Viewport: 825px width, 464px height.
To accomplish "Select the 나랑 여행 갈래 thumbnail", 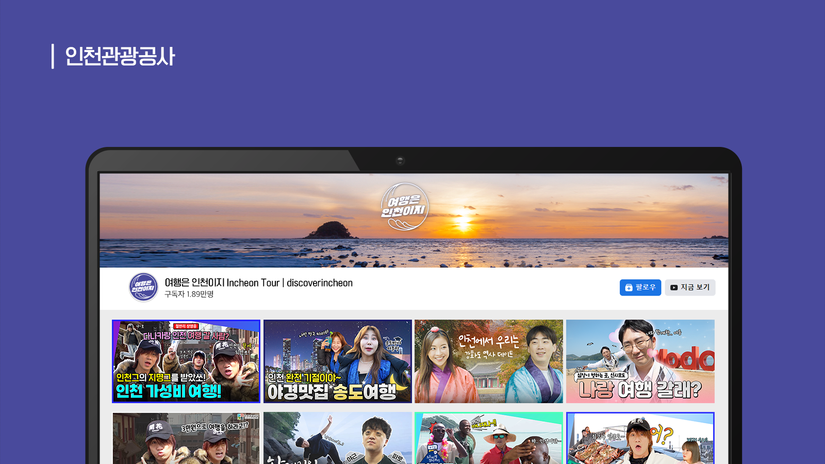I will coord(640,361).
